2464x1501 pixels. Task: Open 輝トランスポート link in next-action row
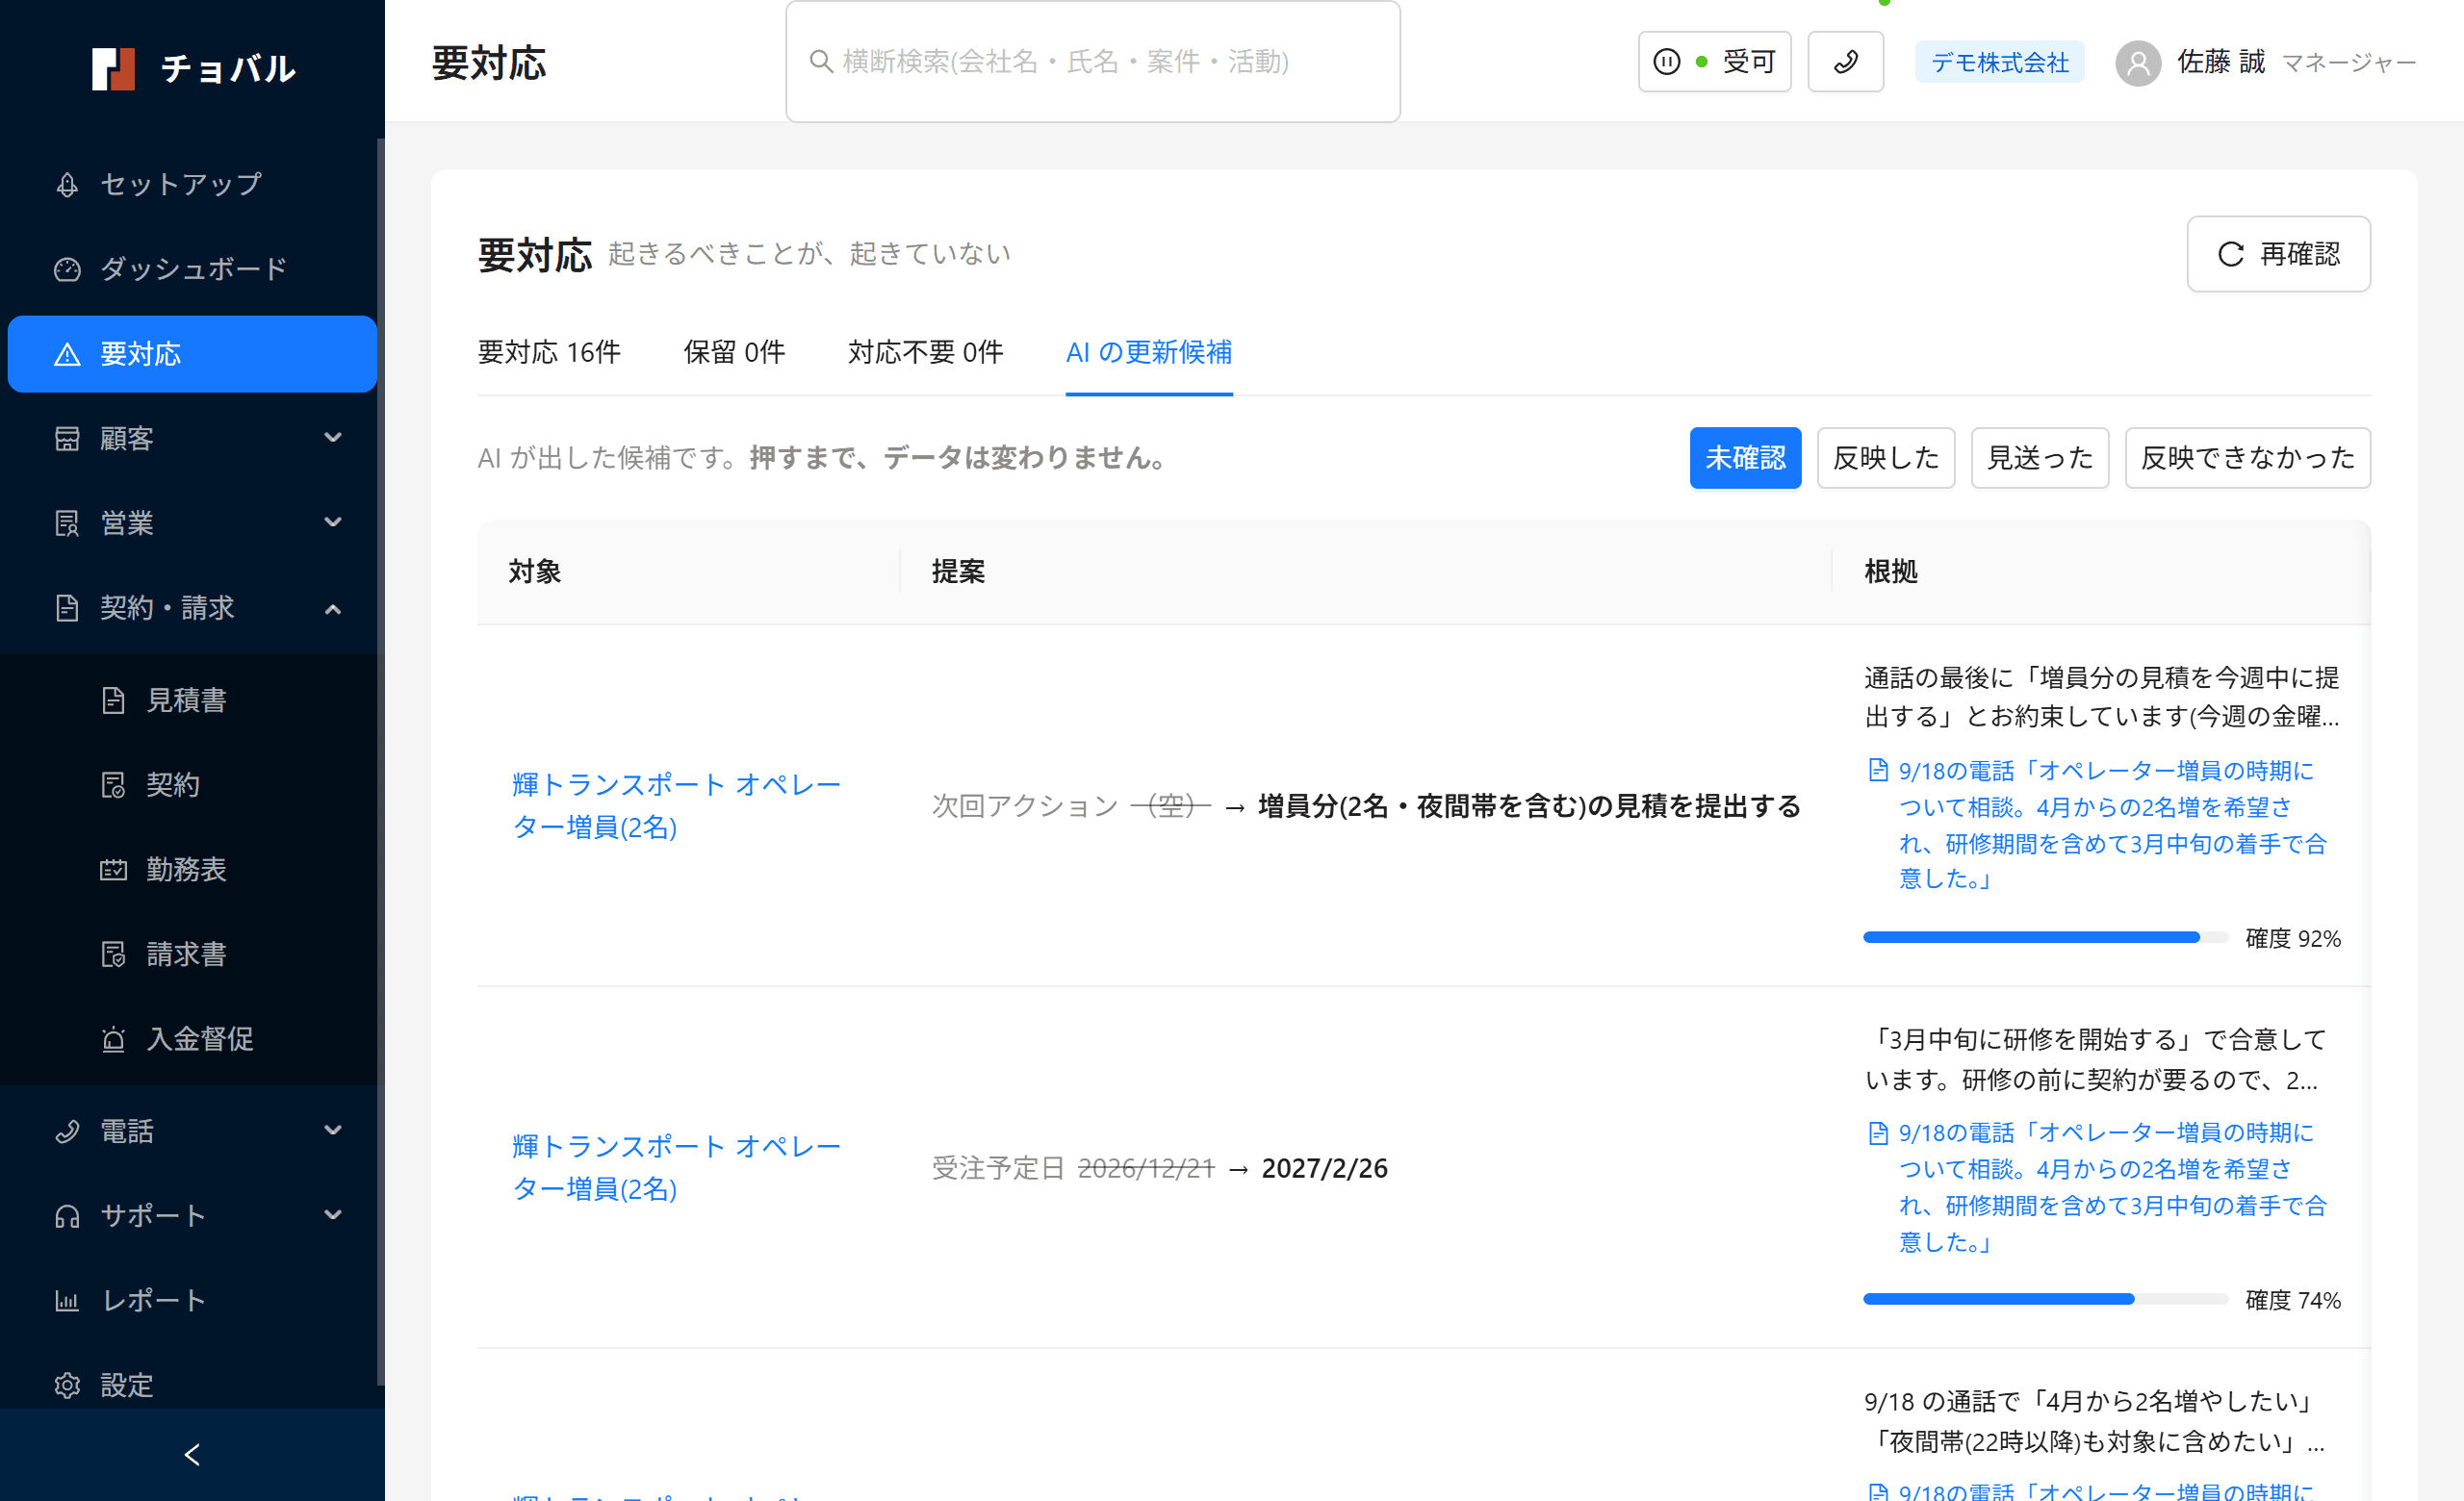[x=676, y=805]
